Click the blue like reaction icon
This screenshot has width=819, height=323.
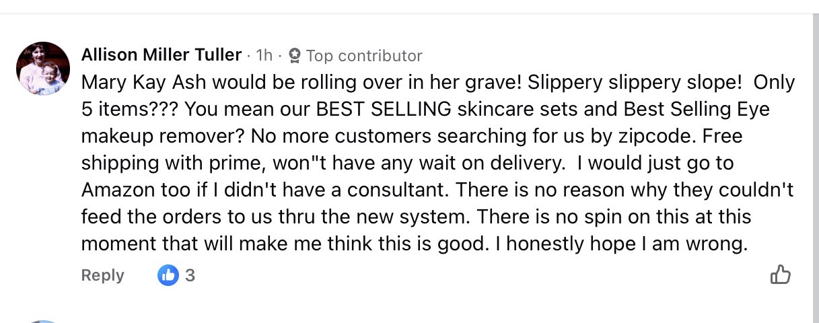pos(168,275)
